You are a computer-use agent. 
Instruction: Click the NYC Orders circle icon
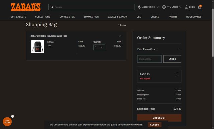click(164, 7)
